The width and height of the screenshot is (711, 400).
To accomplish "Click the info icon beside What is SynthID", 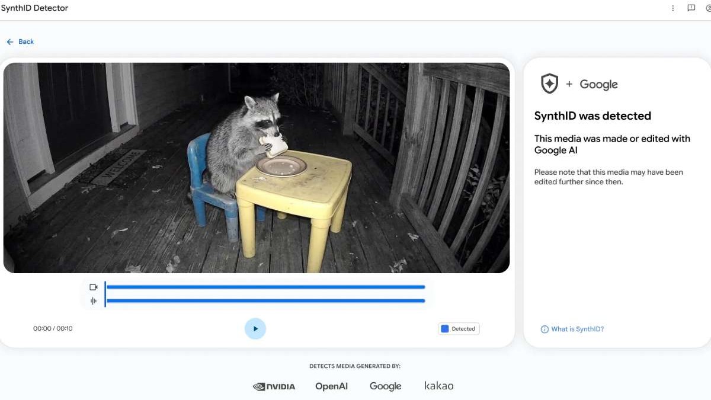I will coord(545,329).
